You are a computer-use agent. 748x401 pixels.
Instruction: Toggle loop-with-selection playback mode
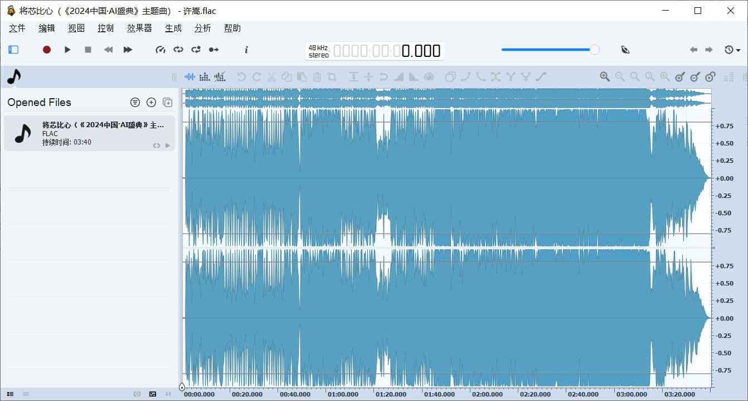coord(196,50)
